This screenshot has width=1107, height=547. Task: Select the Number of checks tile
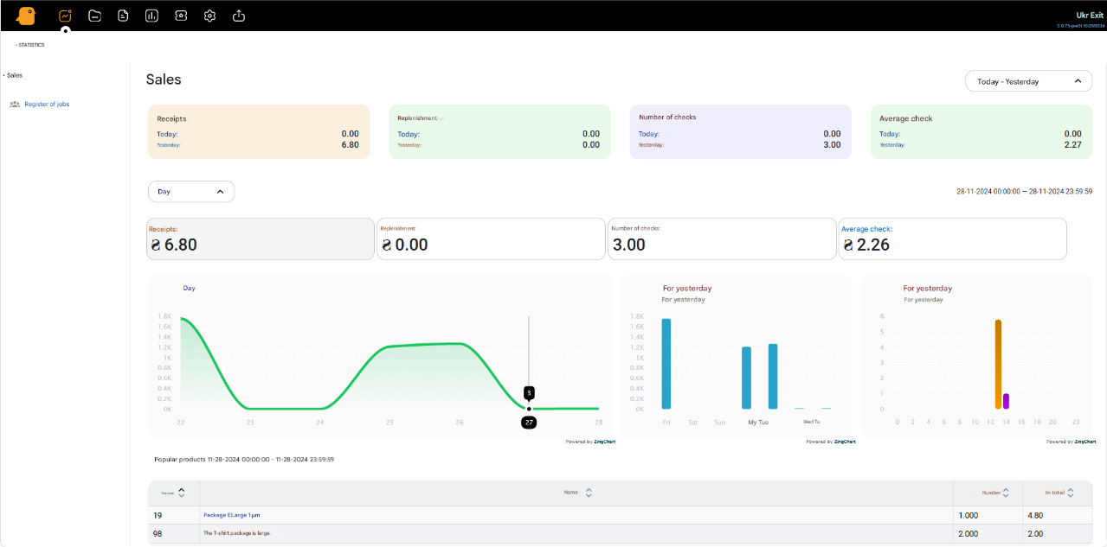point(722,239)
